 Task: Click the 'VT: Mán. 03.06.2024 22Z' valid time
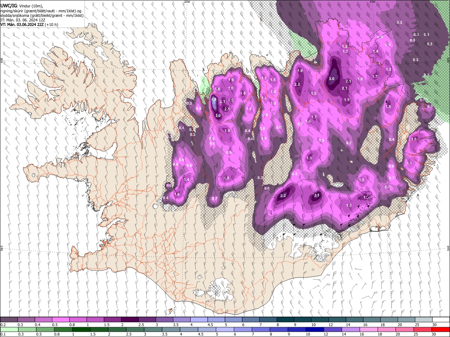coord(22,25)
